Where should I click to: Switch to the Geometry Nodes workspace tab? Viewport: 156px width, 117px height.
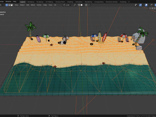(x=111, y=2)
